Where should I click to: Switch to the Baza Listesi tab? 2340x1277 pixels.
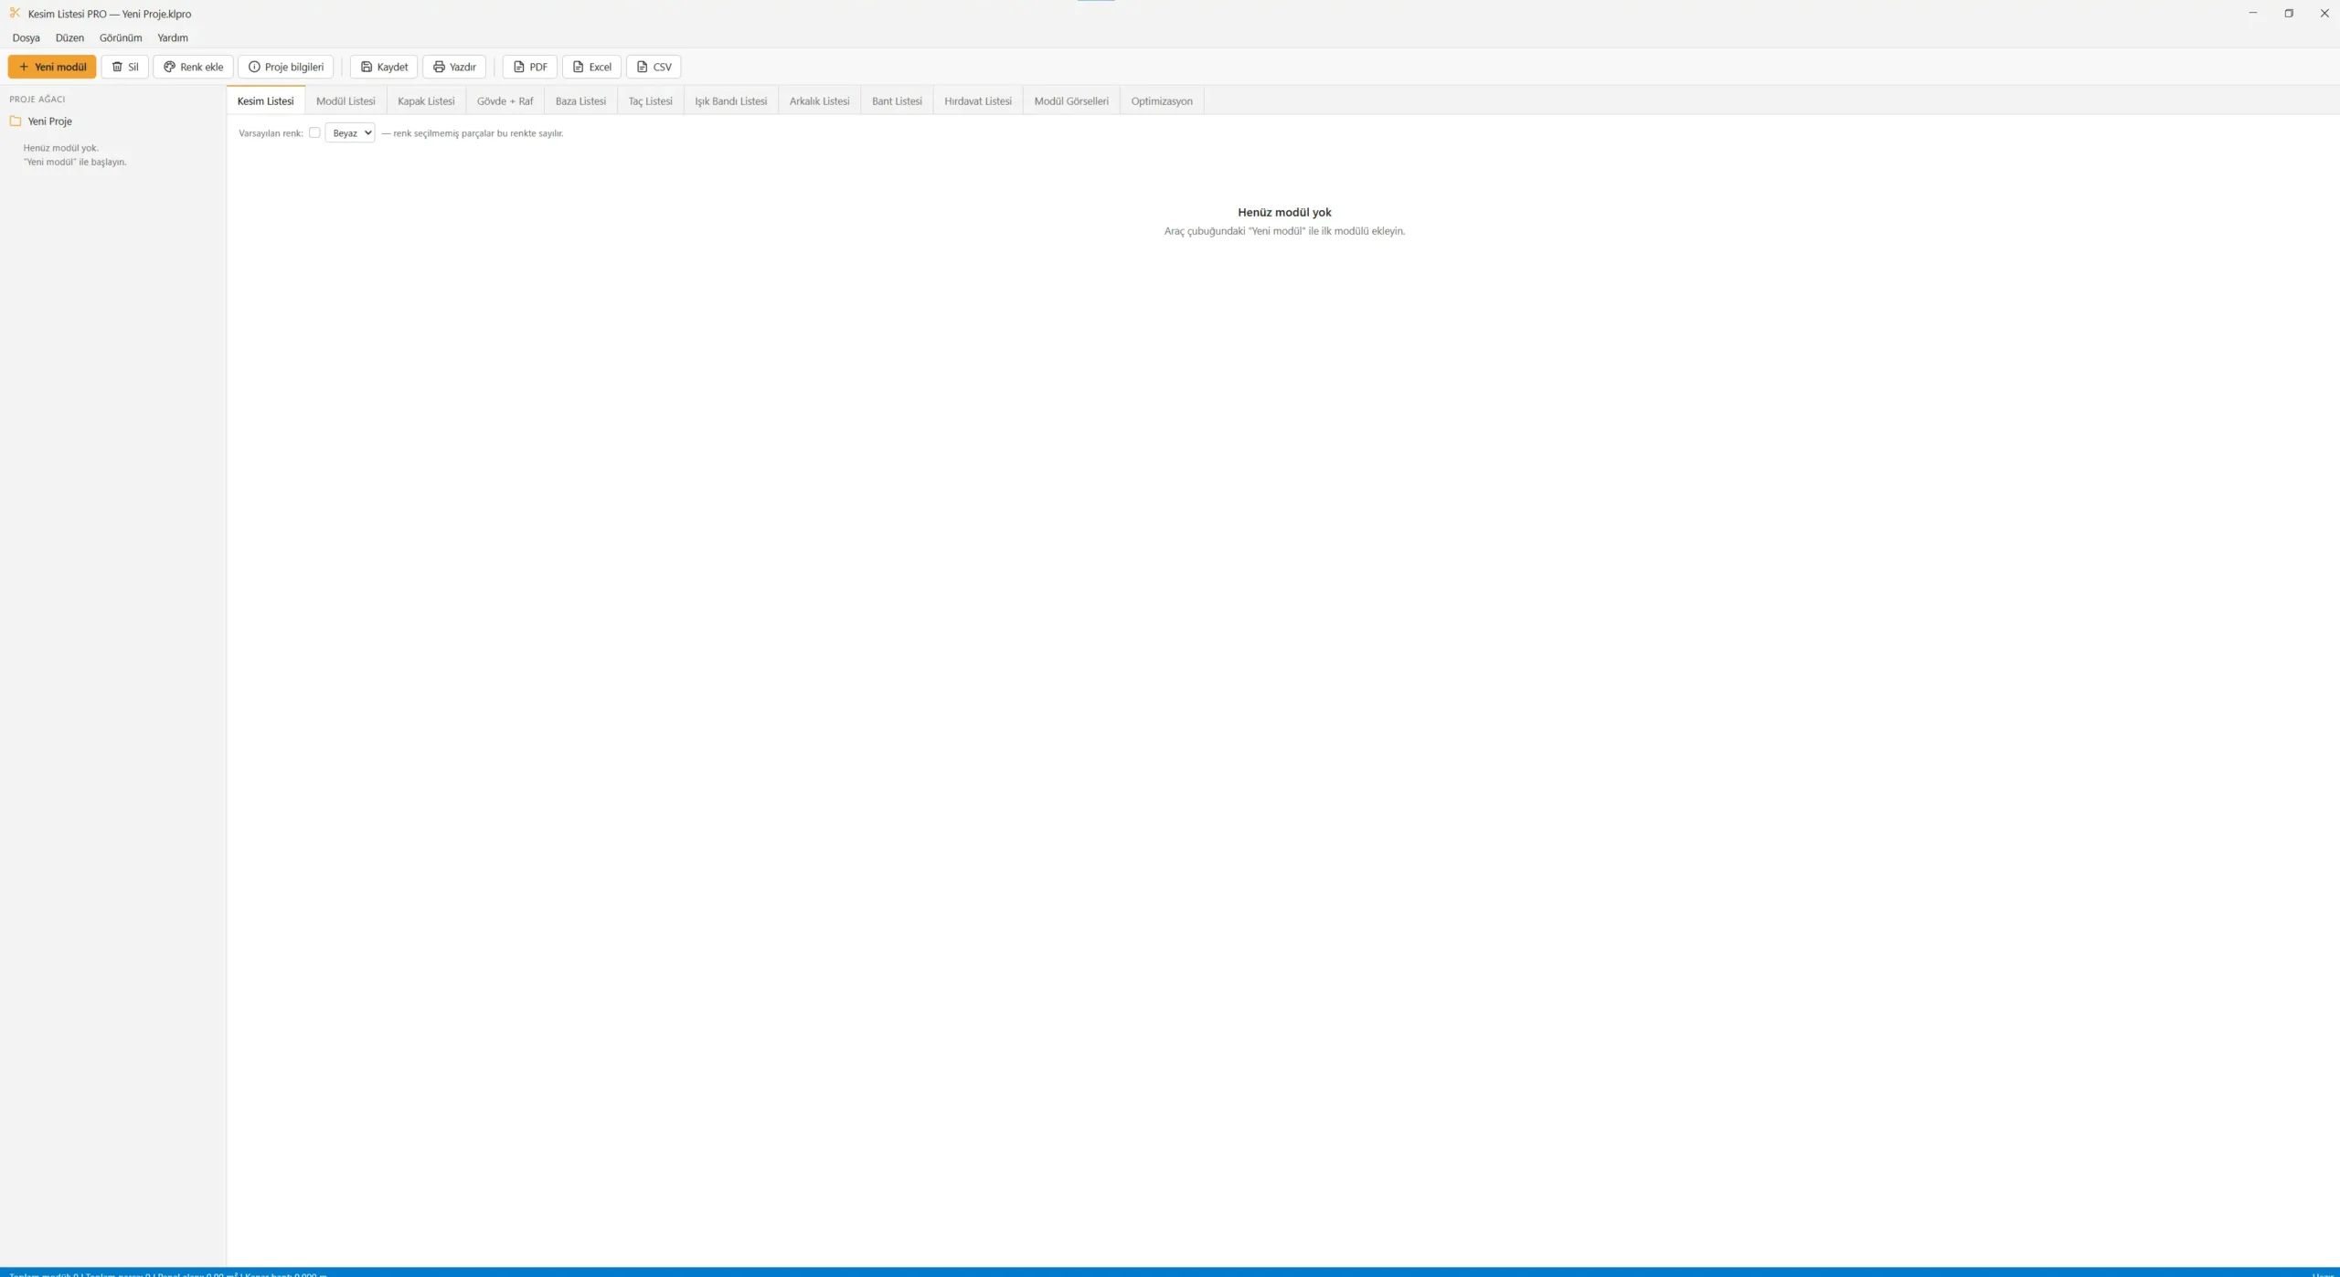(x=580, y=100)
